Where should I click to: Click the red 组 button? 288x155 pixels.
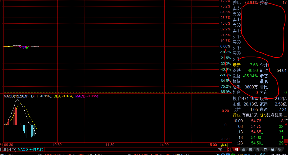click(x=228, y=149)
